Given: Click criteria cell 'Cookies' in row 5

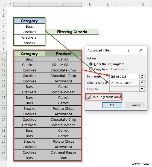Looking at the screenshot, I should 29,32.
